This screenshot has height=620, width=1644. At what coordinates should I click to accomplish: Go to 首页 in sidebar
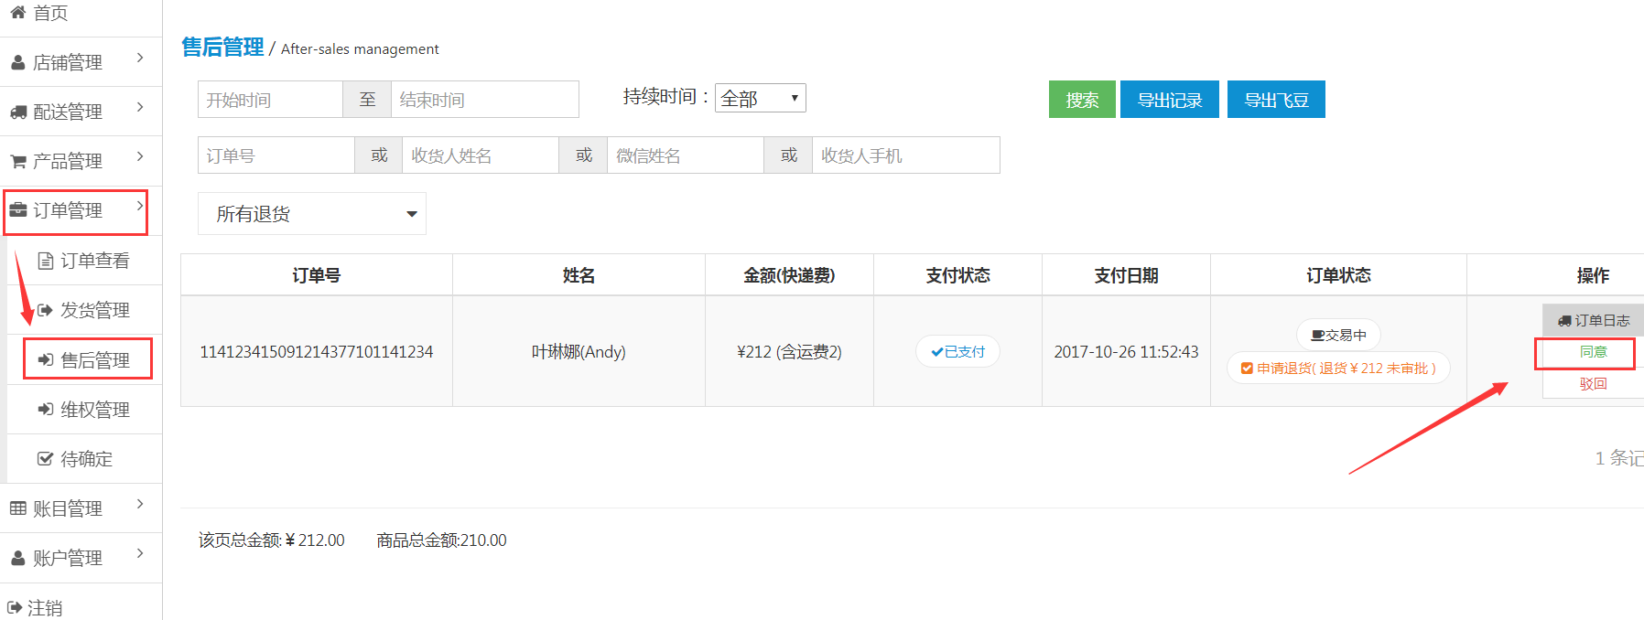pos(50,13)
